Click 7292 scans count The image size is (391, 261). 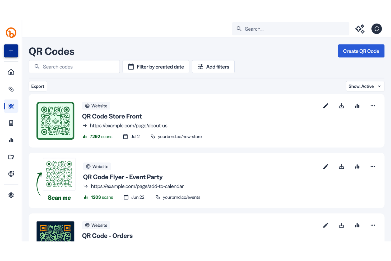[101, 136]
